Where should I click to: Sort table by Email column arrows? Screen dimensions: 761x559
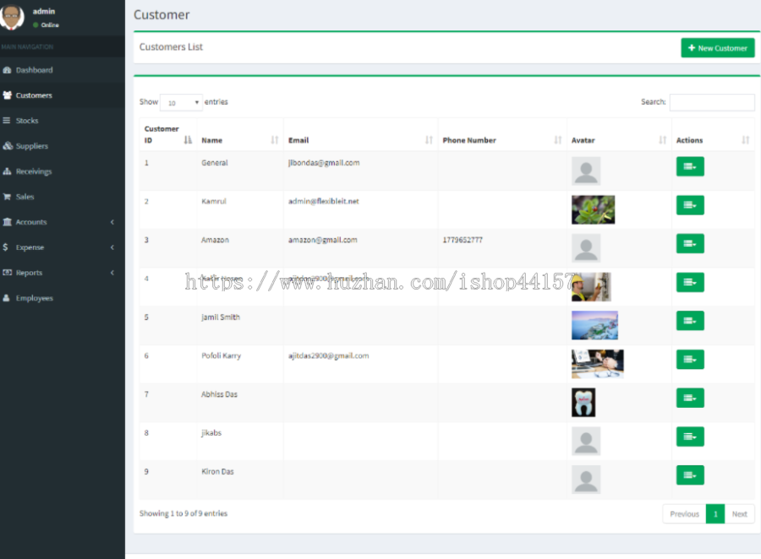coord(429,140)
